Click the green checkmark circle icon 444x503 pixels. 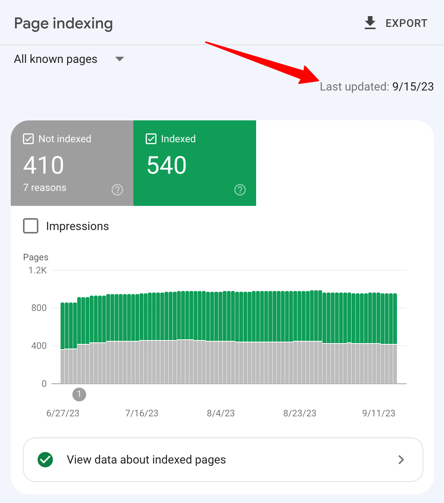click(46, 460)
